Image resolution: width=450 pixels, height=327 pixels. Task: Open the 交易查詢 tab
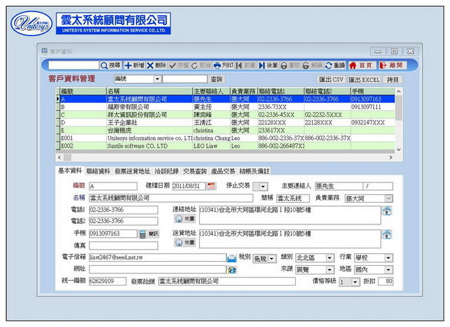click(x=195, y=171)
